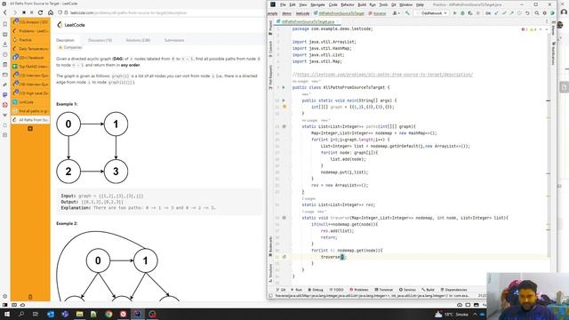569x320 pixels.
Task: Open the Refactor menu in IntelliJ
Action: point(348,4)
